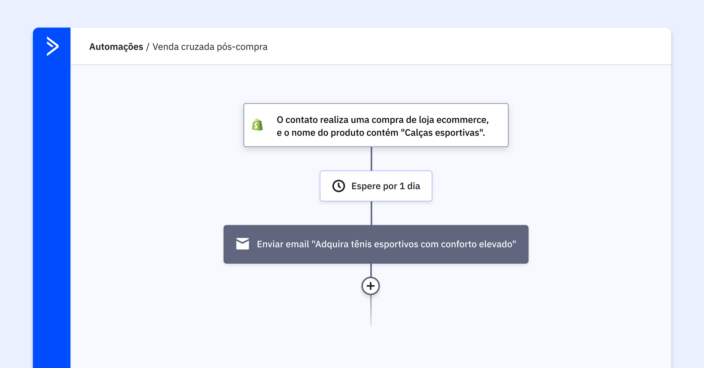This screenshot has width=704, height=368.
Task: Click the ActiveCampaign logo in the sidebar
Action: 52,46
